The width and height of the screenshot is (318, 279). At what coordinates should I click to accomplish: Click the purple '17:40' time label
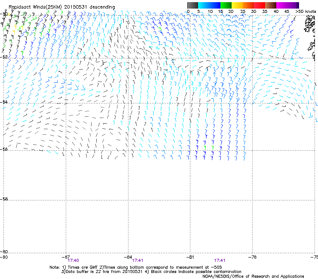[73, 261]
